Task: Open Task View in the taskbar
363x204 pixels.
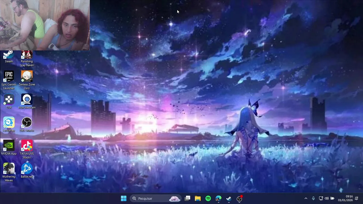Action: coord(187,198)
